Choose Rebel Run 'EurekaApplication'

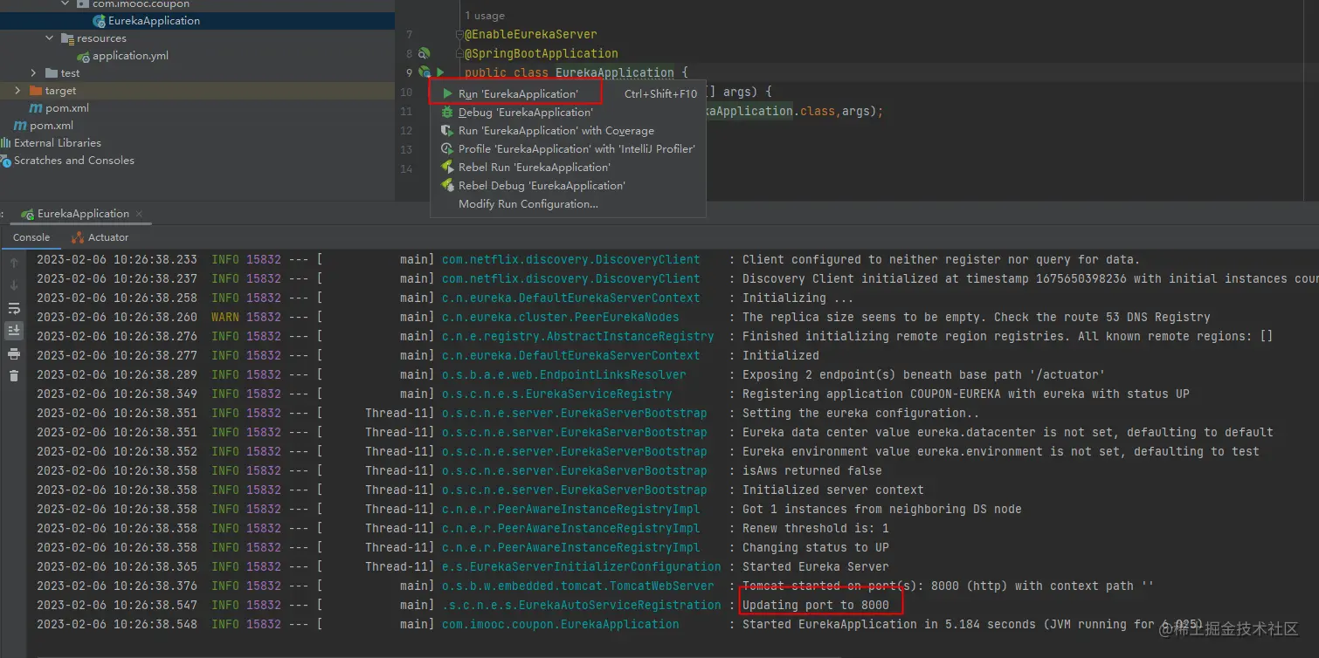534,168
